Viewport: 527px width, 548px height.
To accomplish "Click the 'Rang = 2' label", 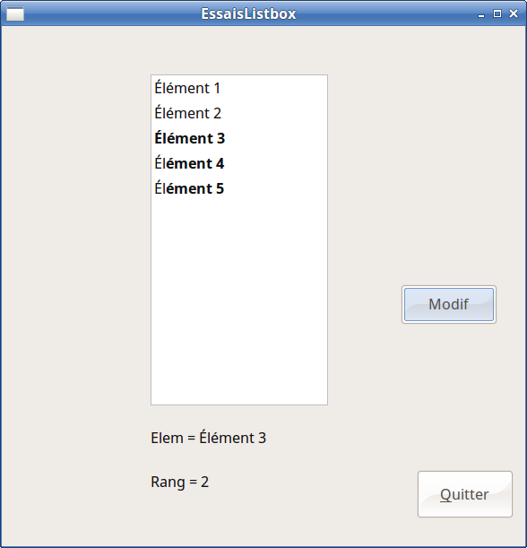I will pyautogui.click(x=180, y=482).
